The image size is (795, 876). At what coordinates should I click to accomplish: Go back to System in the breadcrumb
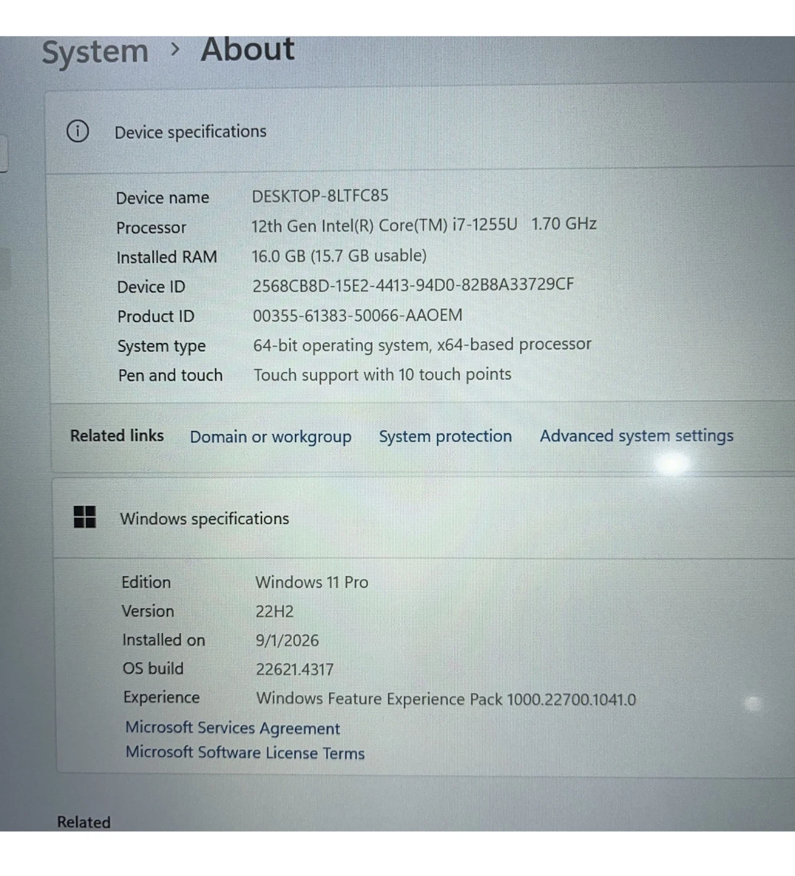pos(95,52)
